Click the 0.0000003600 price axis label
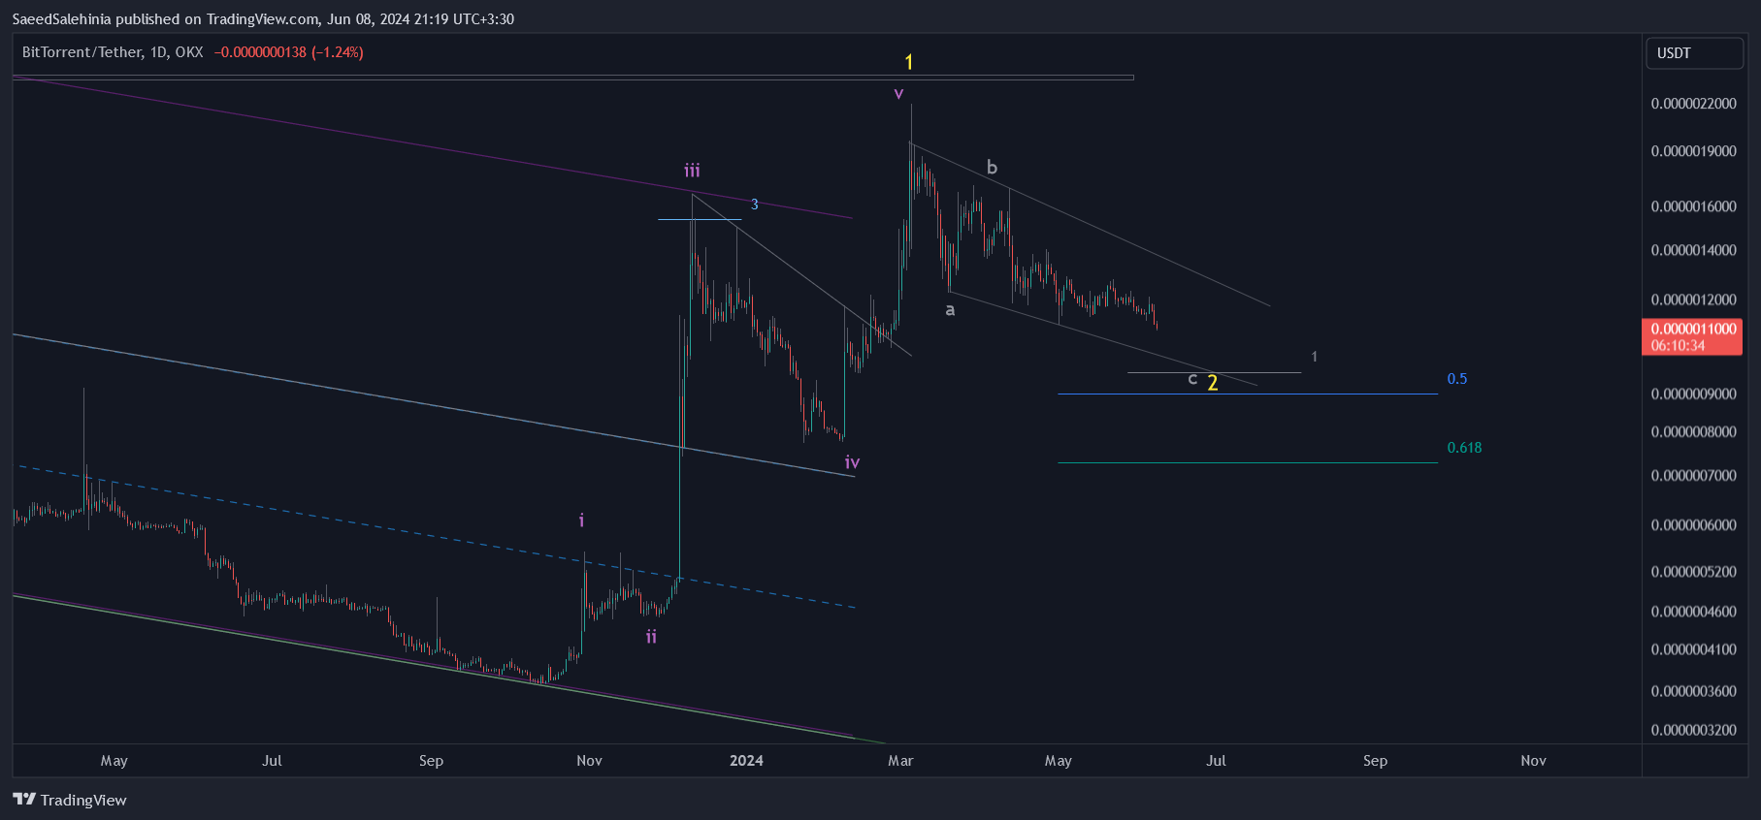The height and width of the screenshot is (820, 1761). coord(1693,691)
